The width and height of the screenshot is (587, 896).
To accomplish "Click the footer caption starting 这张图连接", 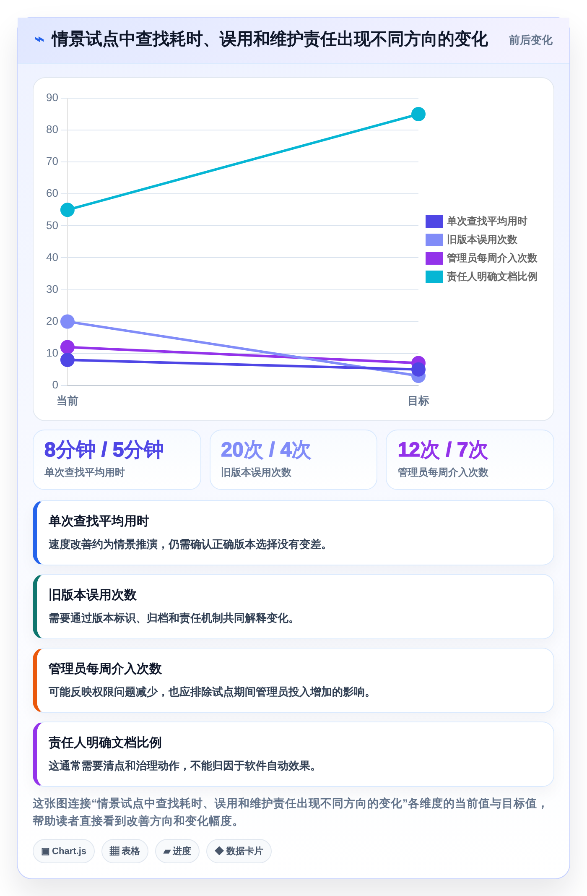I will [x=290, y=812].
